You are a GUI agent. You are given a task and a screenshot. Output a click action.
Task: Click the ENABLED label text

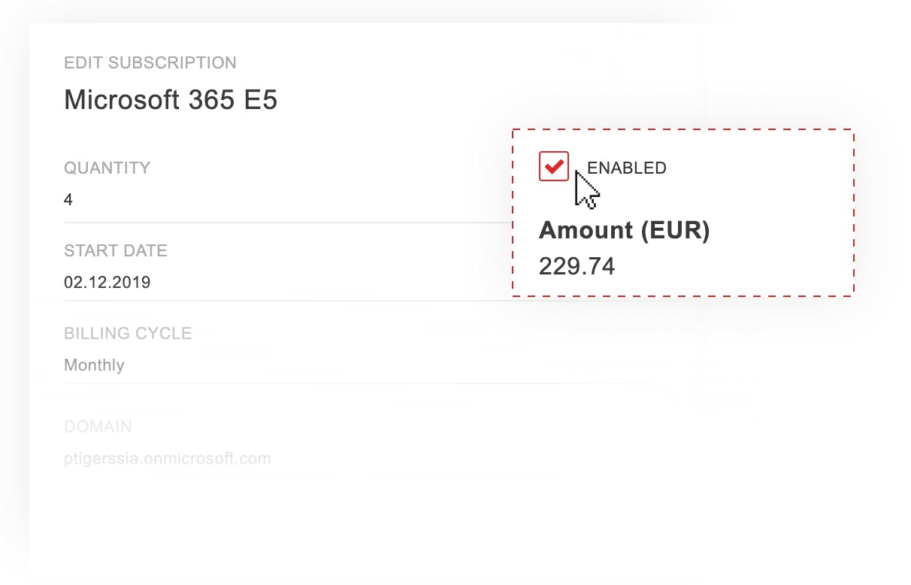[626, 168]
